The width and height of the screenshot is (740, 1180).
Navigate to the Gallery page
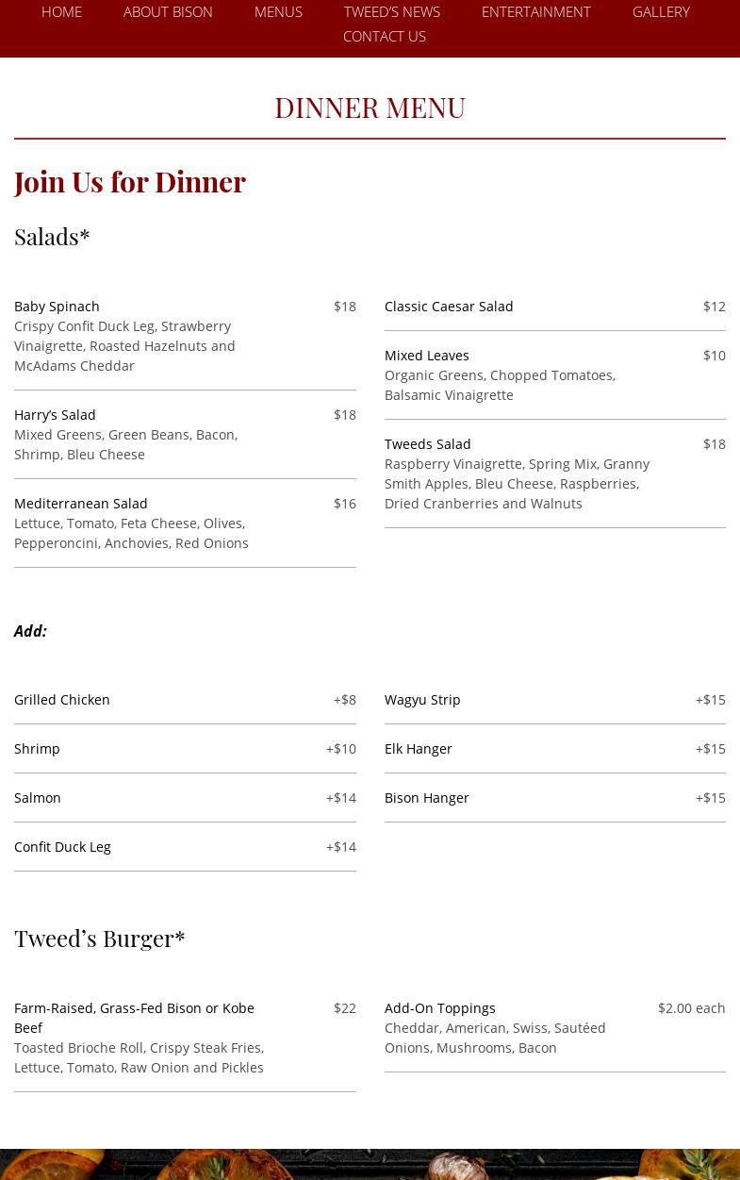click(661, 12)
